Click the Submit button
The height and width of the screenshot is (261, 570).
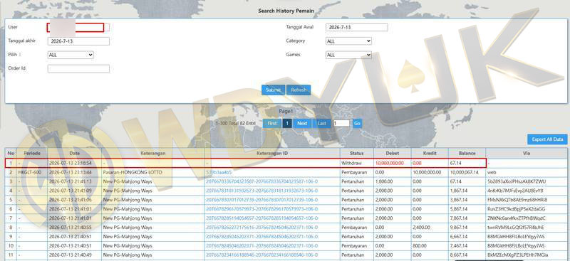pyautogui.click(x=273, y=90)
